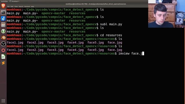Open the LibreOffice Calc spreadsheet dock icon
This screenshot has width=185, height=104.
[3, 57]
